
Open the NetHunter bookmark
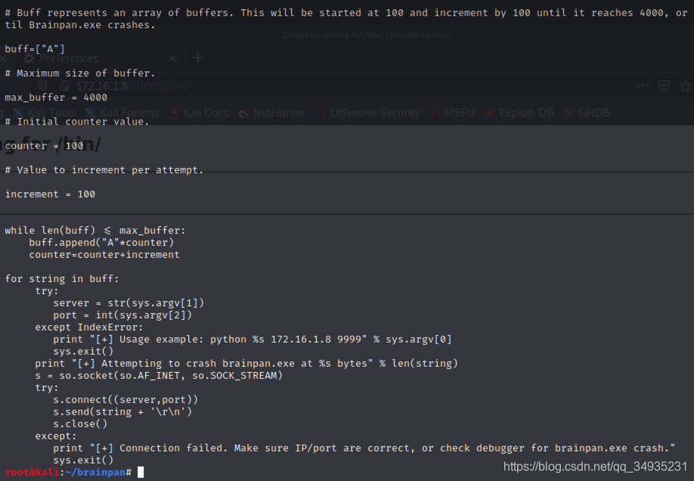[x=273, y=113]
